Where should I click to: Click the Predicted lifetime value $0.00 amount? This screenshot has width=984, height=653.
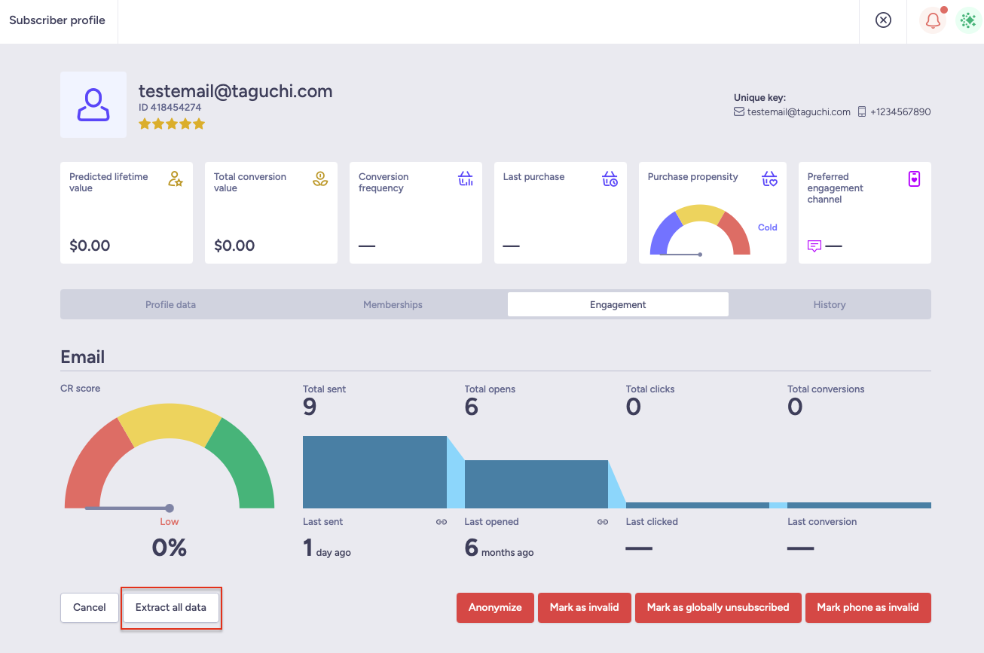point(90,246)
